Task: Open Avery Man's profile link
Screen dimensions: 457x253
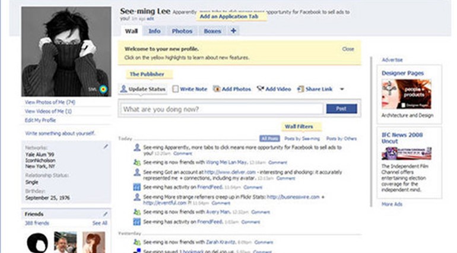Action: (x=218, y=212)
